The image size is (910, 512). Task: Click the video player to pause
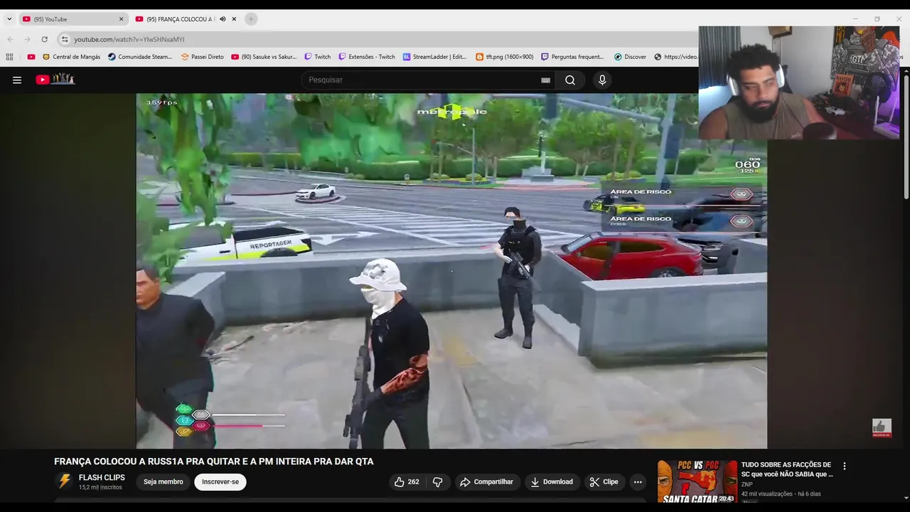pyautogui.click(x=451, y=270)
